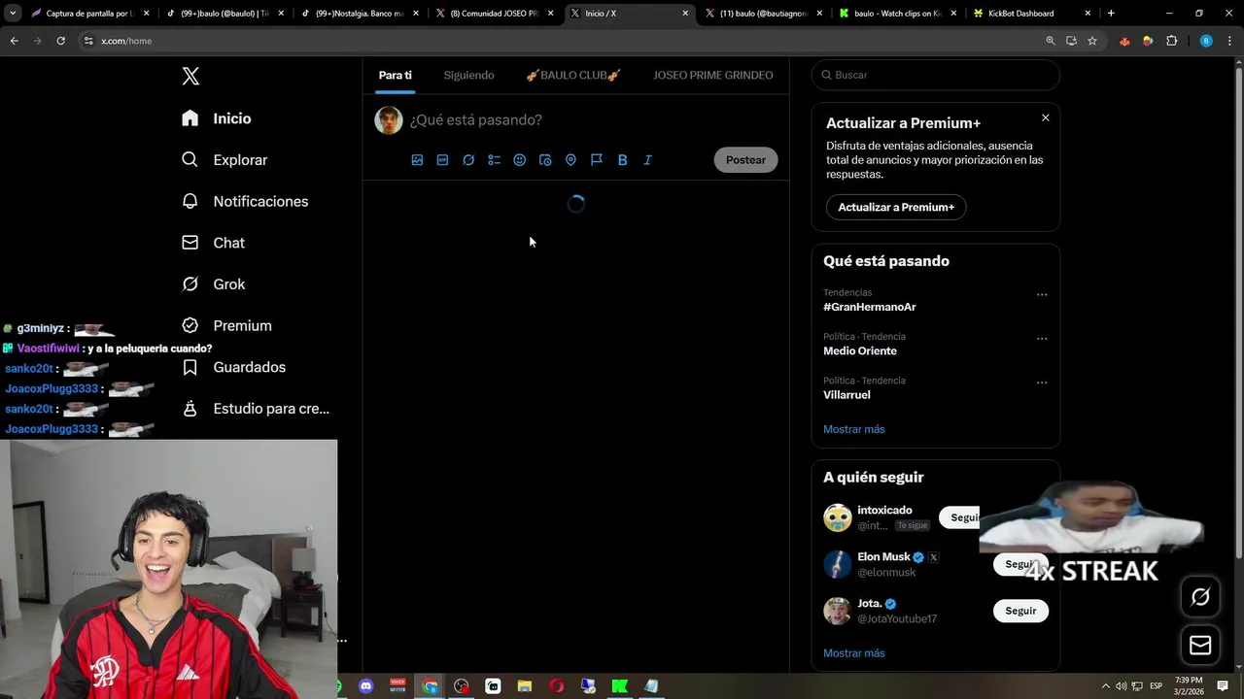
Task: Open Discord from taskbar
Action: point(366,686)
